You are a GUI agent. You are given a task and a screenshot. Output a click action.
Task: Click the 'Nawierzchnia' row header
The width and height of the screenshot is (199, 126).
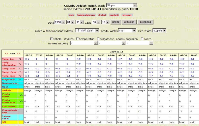[10, 83]
